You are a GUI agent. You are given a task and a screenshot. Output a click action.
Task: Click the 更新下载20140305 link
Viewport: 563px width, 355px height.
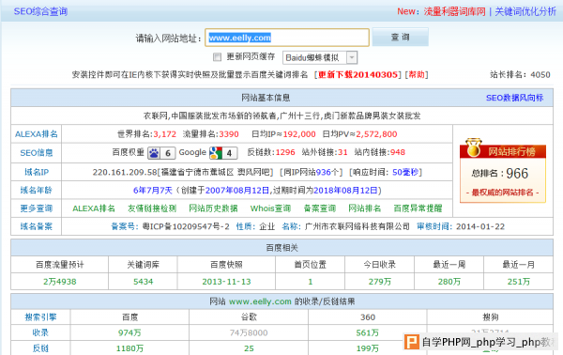358,75
